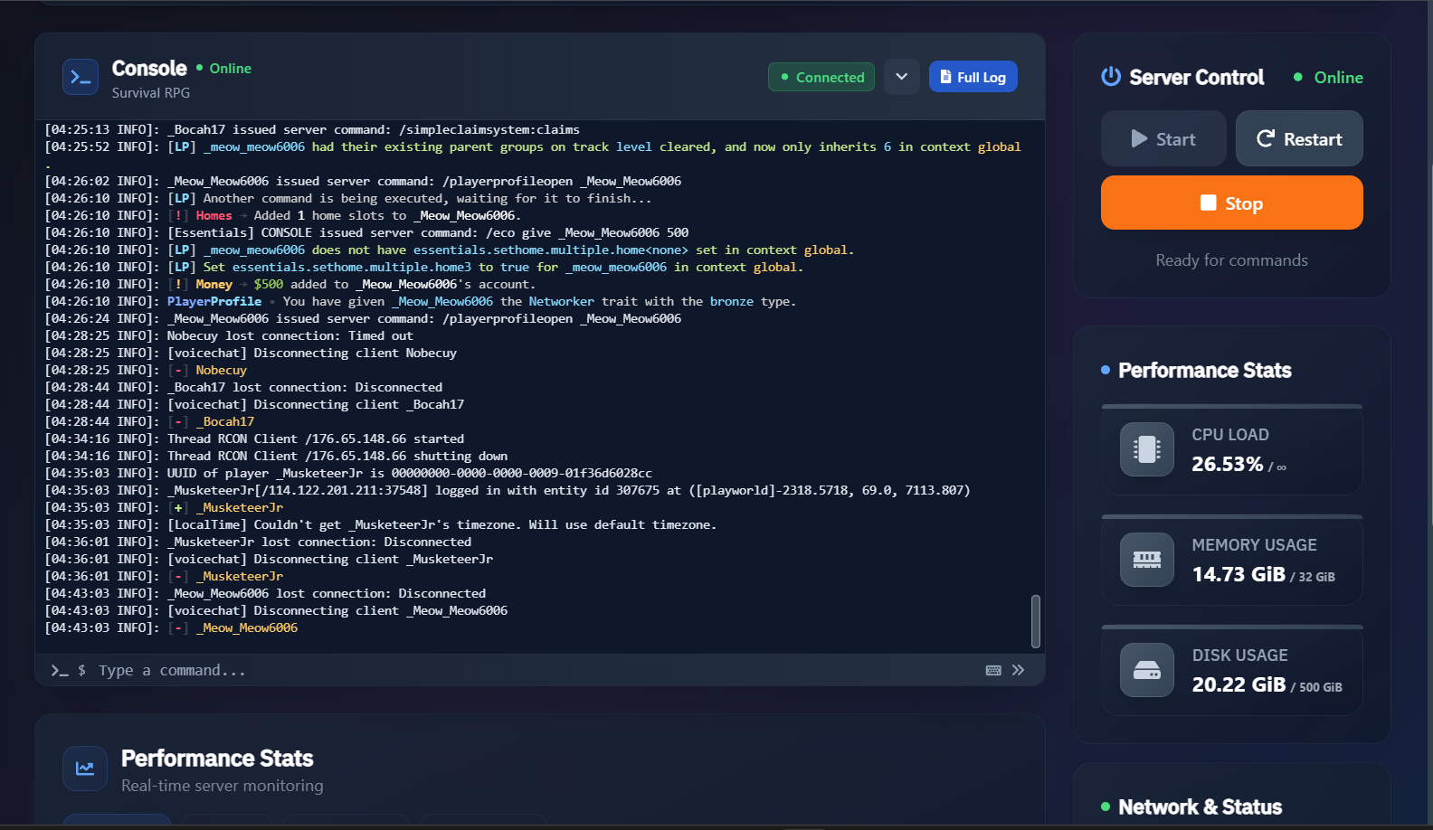Click the double-chevron send icon in command bar

click(1019, 670)
